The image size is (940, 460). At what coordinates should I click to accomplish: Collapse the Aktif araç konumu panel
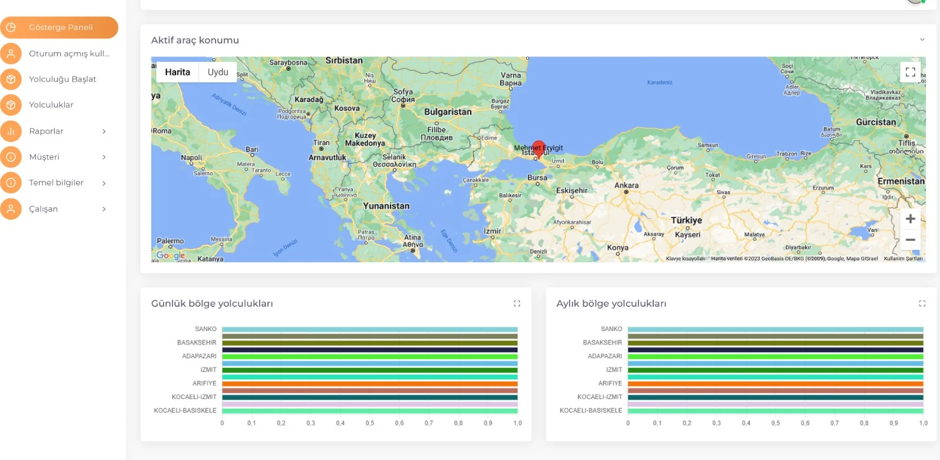coord(922,40)
